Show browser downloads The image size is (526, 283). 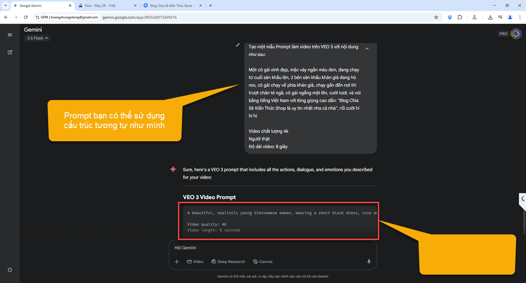pyautogui.click(x=490, y=17)
